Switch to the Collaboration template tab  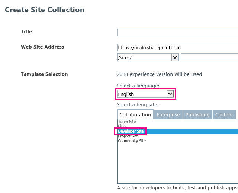[x=135, y=114]
